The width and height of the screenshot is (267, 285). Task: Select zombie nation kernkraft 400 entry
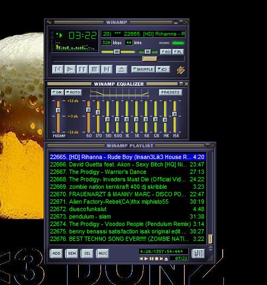[127, 187]
